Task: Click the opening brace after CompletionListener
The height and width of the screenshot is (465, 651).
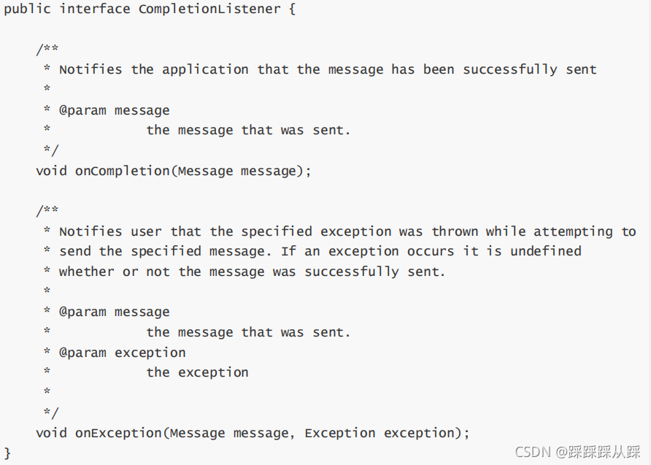Action: coord(292,9)
